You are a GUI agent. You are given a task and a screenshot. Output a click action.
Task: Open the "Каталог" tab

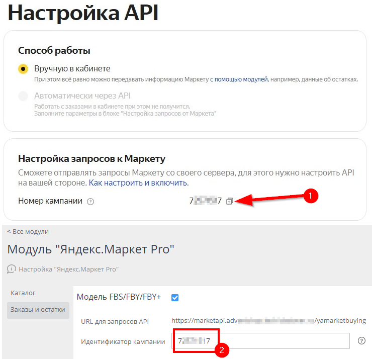[23, 293]
